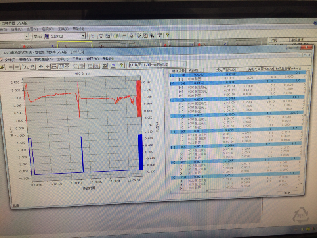This screenshot has width=317, height=238.
Task: Open the 窗口(W) menu
Action: (92, 58)
